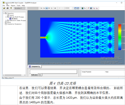
Task: Click the minus zoom-out toolbar button
Action: (x=62, y=8)
